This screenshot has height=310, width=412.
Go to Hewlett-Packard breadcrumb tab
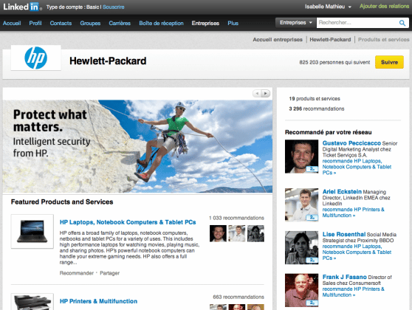point(330,40)
